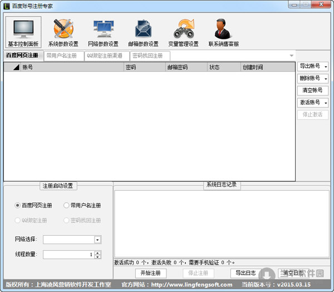Open 变量管理设置 binoculars icon
The width and height of the screenshot is (334, 292).
[x=183, y=32]
